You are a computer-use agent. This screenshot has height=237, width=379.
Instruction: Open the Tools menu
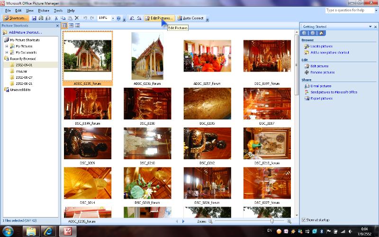(58, 10)
